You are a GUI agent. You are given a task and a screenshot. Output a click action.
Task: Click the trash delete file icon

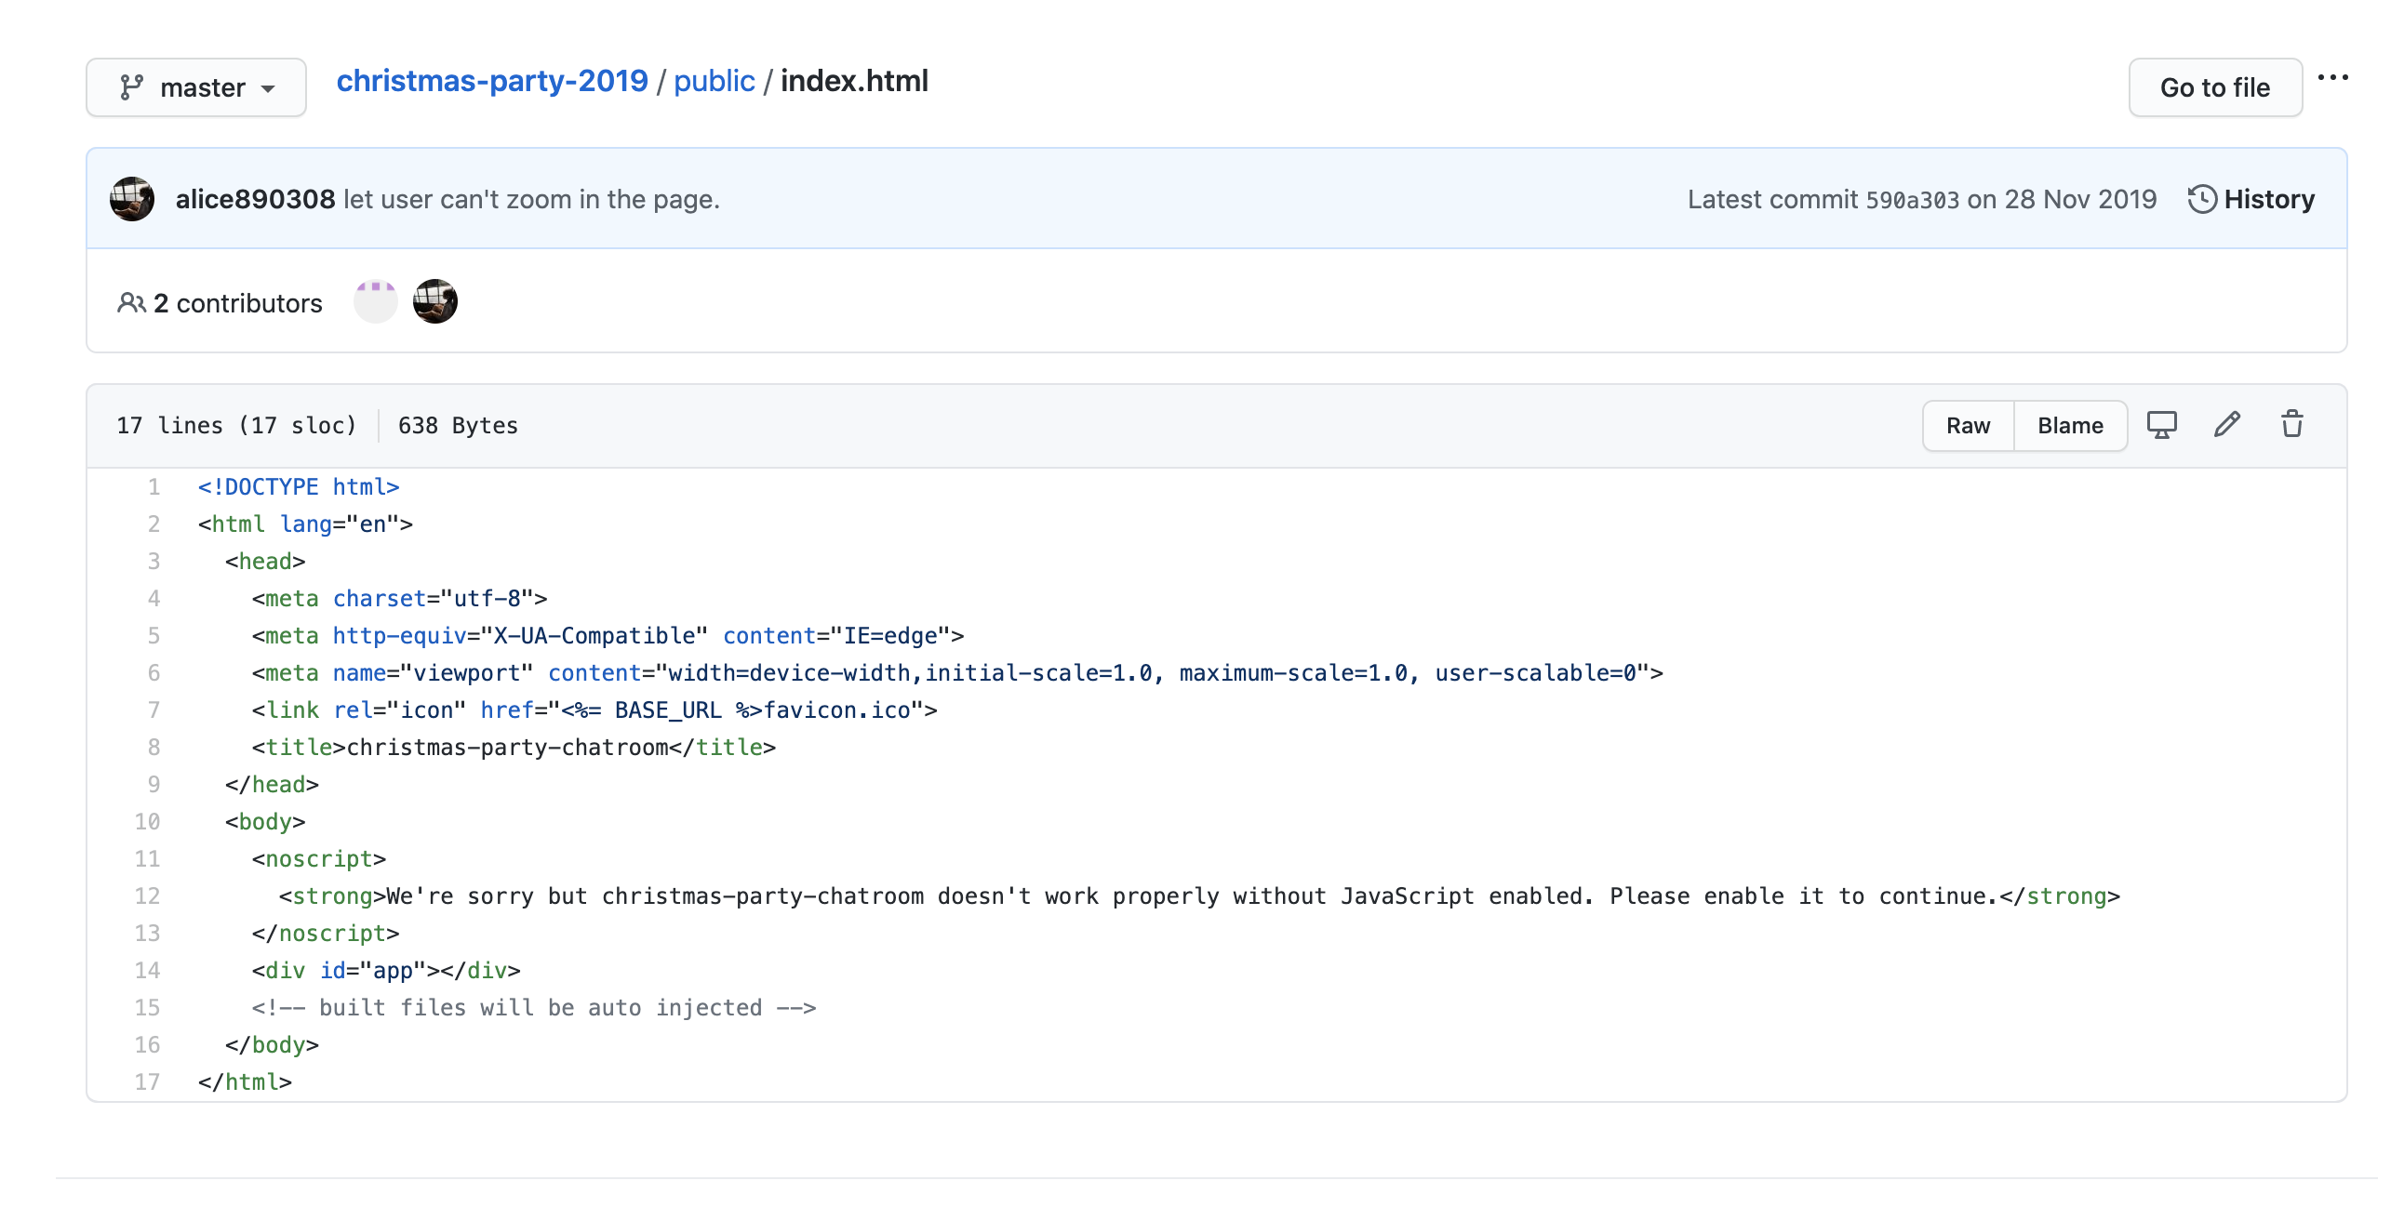coord(2291,425)
